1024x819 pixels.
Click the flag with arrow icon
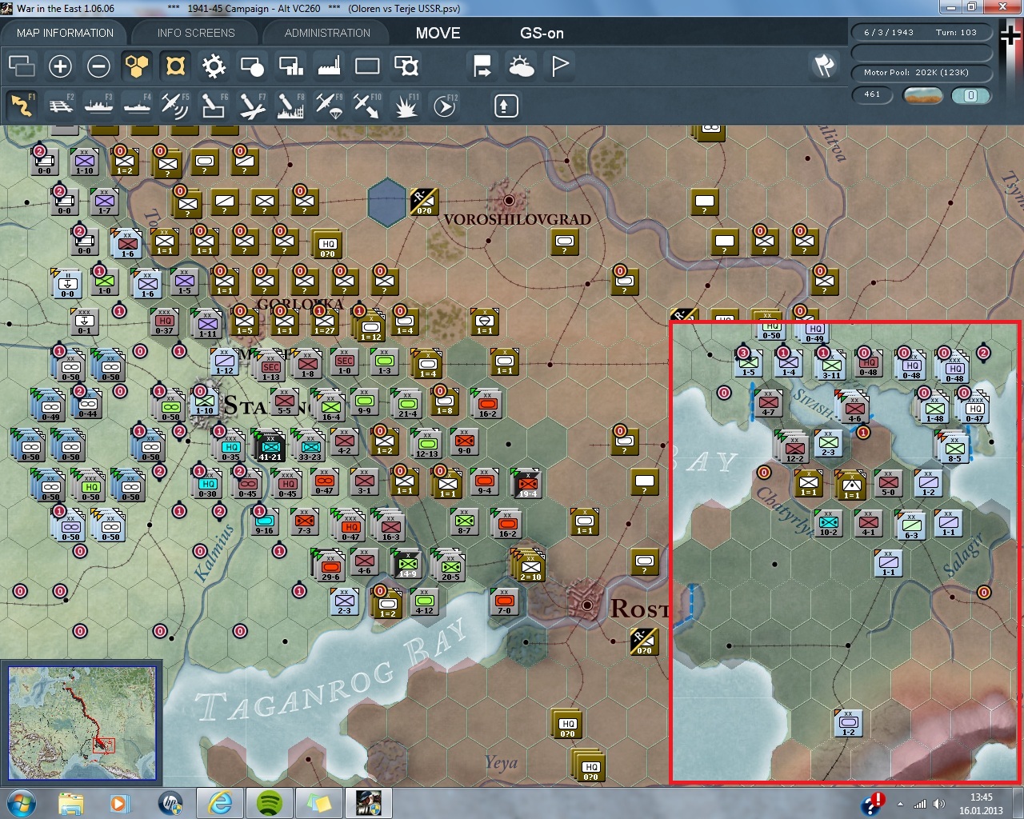pos(482,66)
